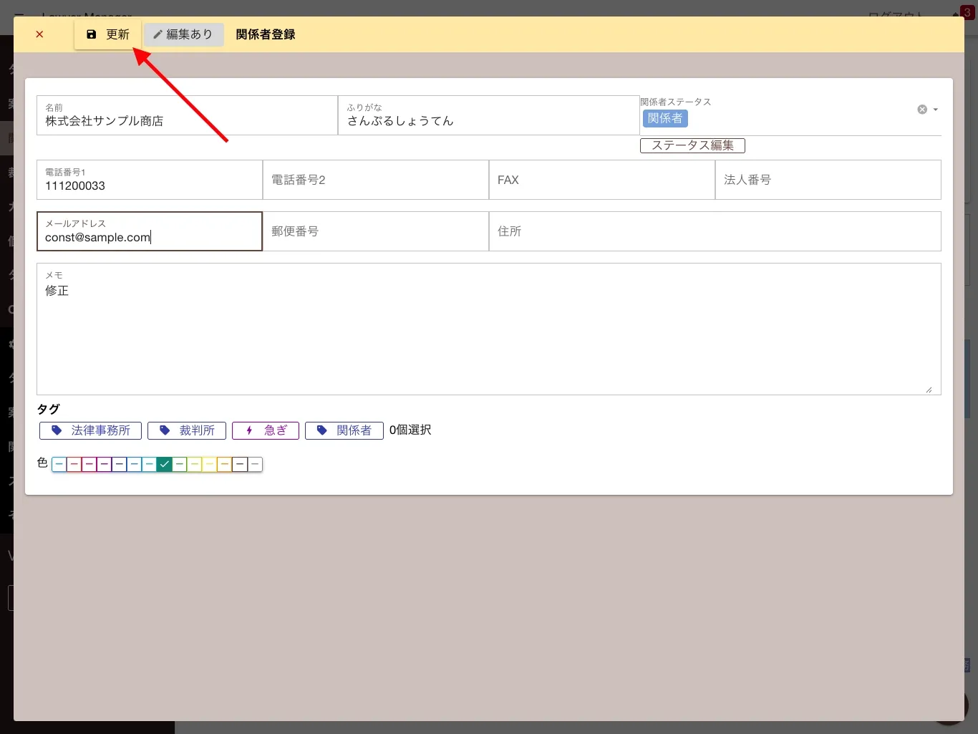978x734 pixels.
Task: Choose the grey color swatch
Action: [255, 465]
